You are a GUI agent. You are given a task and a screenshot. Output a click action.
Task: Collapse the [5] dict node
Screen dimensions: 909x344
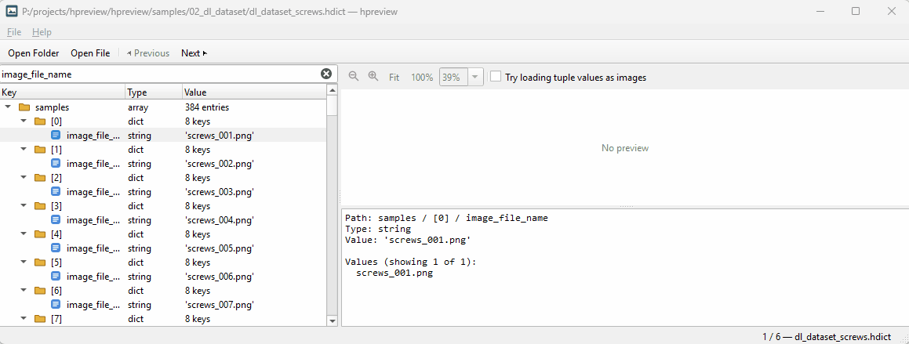24,262
